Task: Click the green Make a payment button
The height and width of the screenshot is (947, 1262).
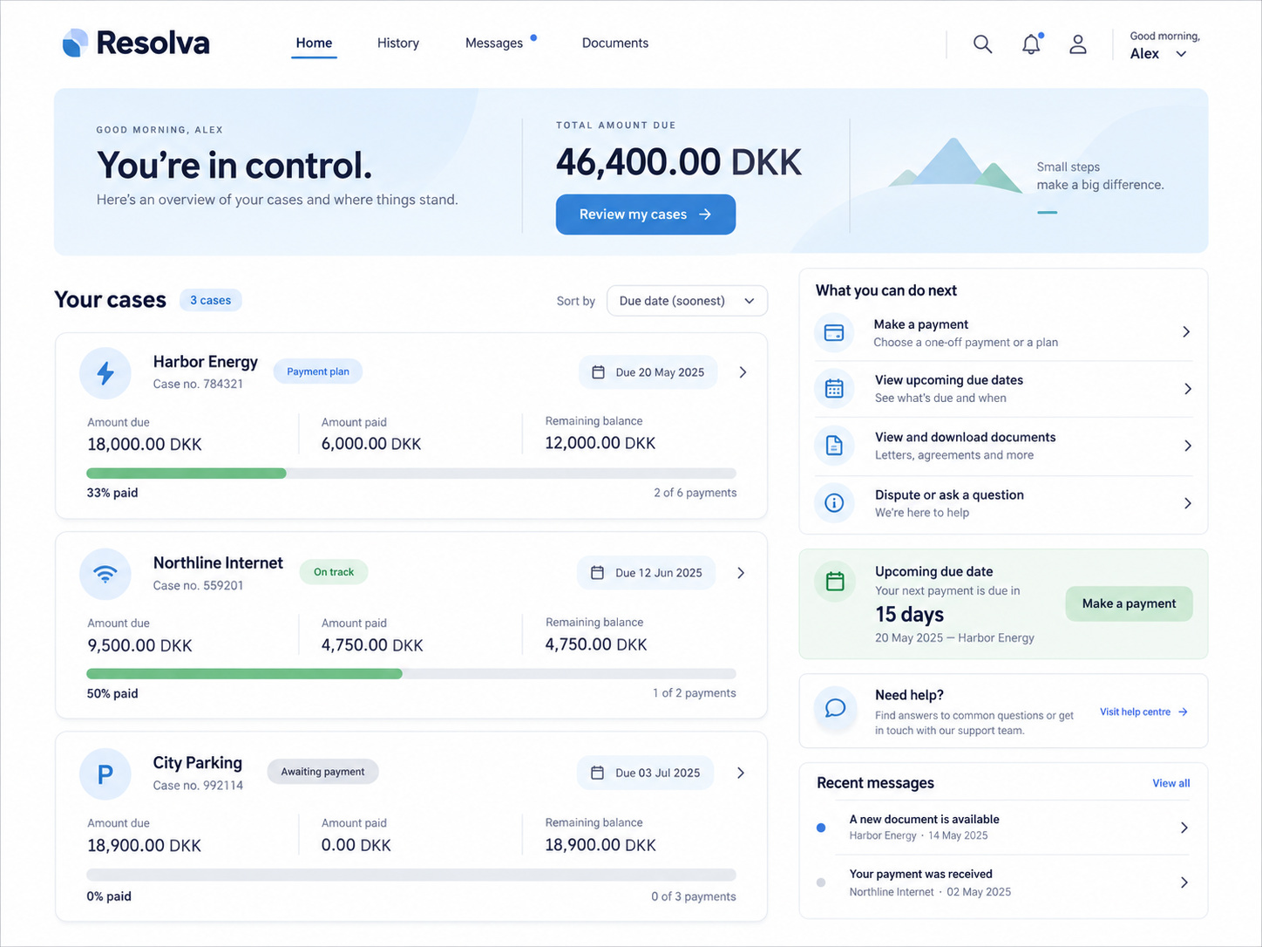Action: click(1129, 603)
